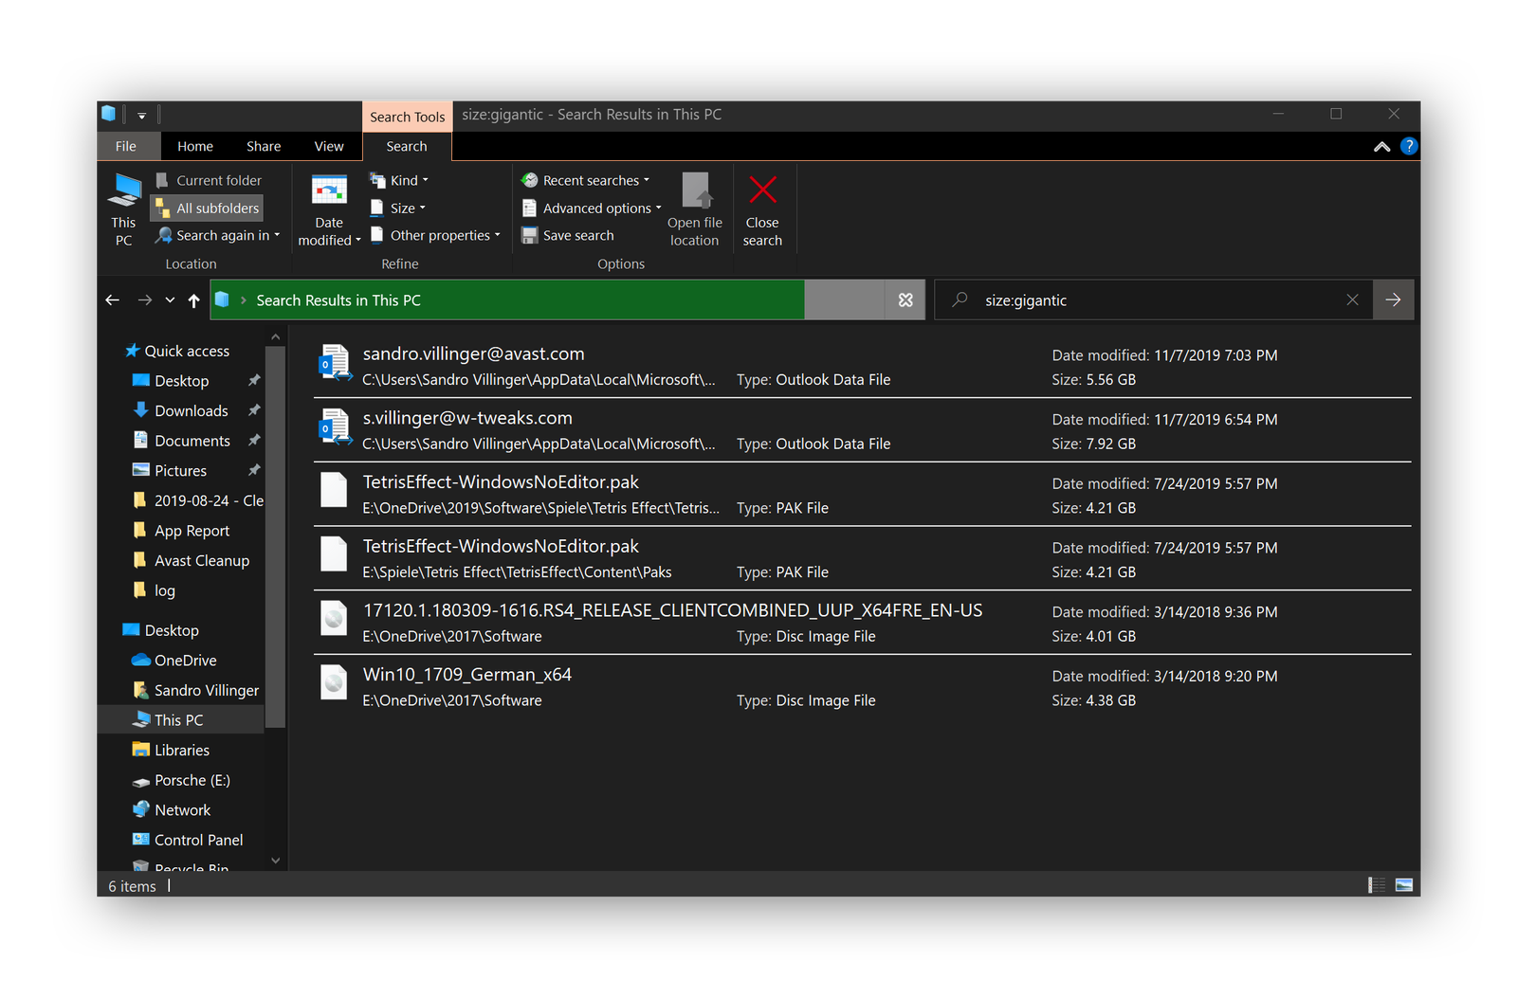The width and height of the screenshot is (1517, 997).
Task: Click the Date modified calendar icon
Action: (x=329, y=190)
